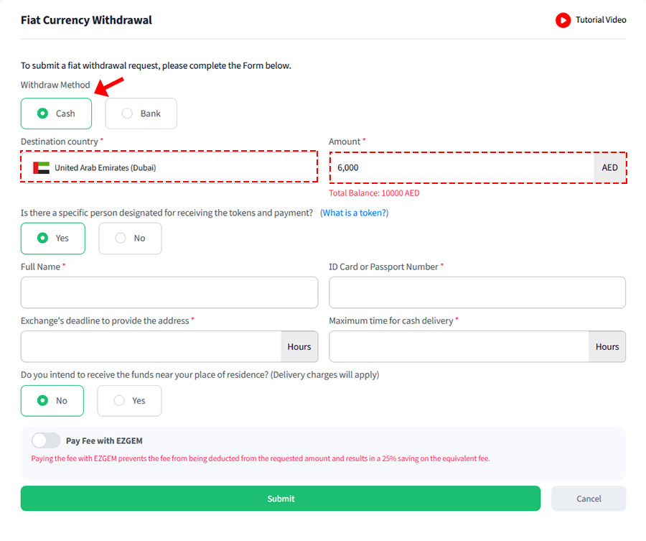Open the Destination country dropdown

[x=169, y=168]
